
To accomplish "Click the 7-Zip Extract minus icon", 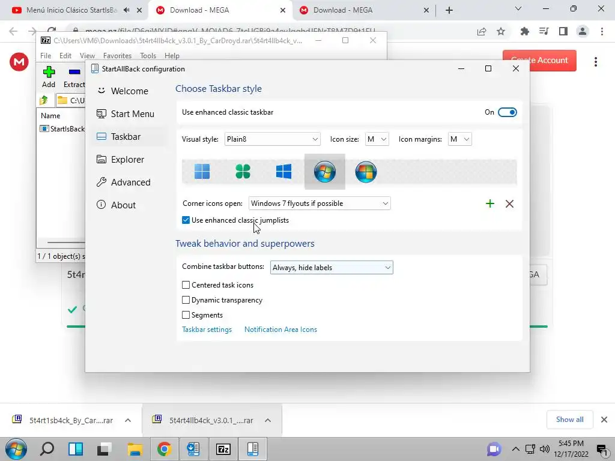I will point(74,72).
